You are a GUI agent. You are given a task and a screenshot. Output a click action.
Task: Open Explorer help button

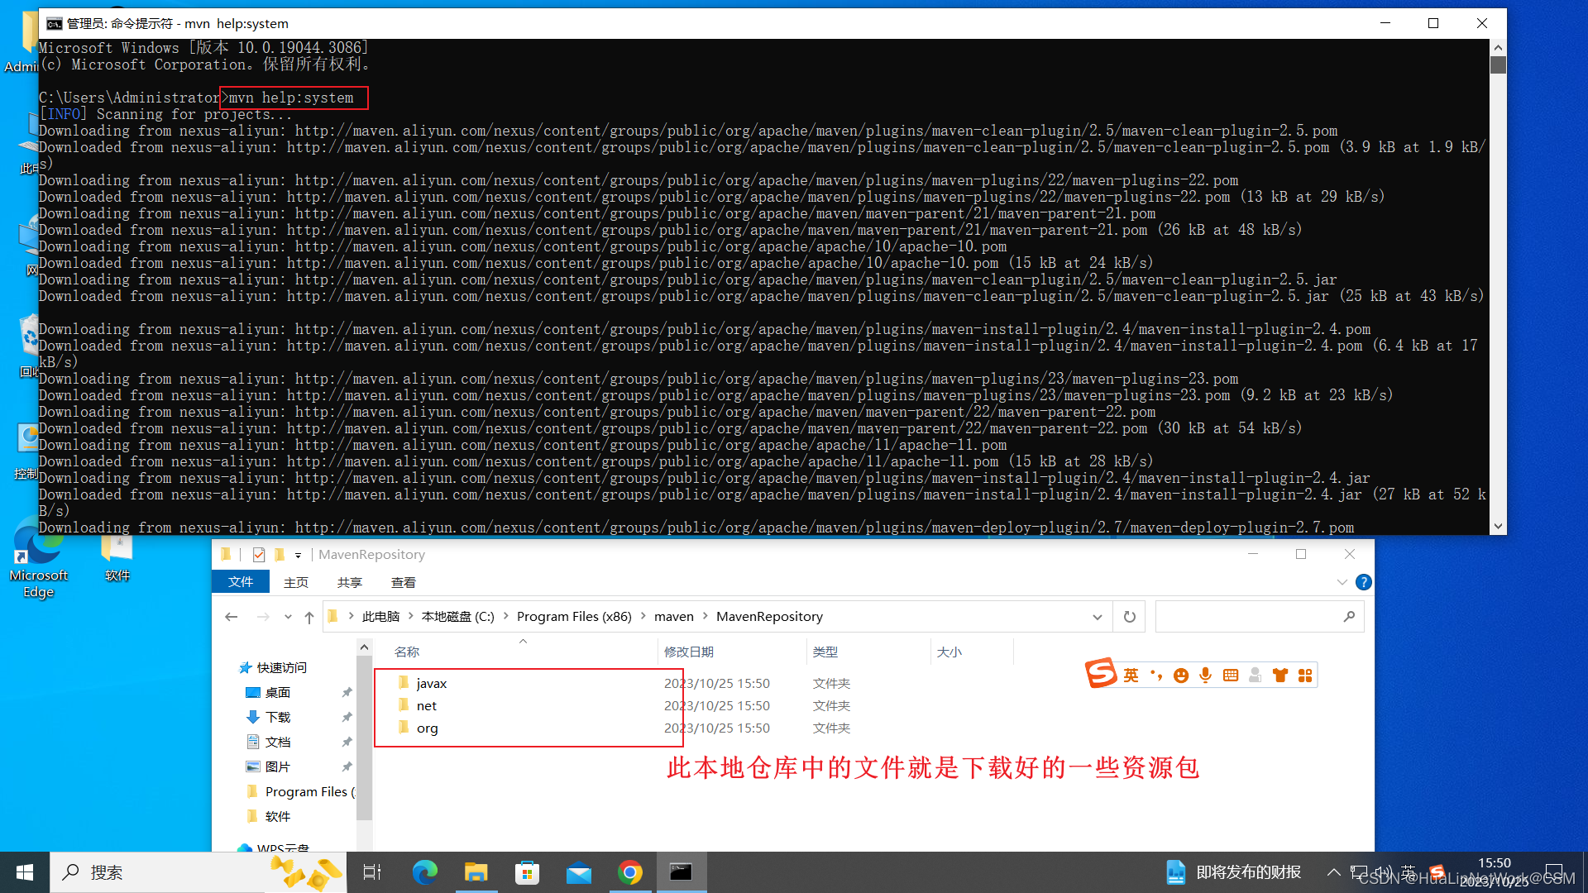coord(1364,582)
